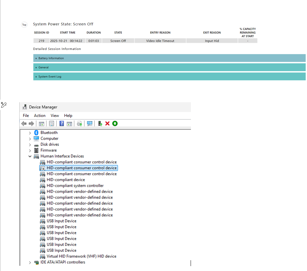Expand the Computer tree node chevron
Screen dimensions: 307x271
[x=30, y=139]
